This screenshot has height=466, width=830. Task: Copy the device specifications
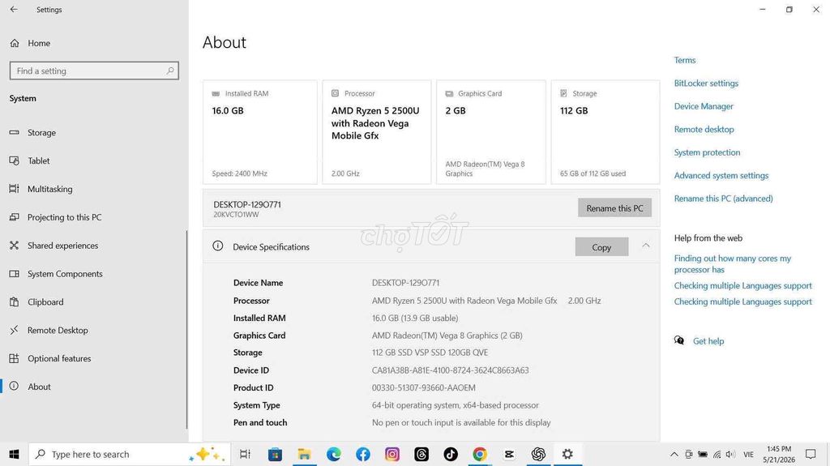tap(601, 246)
